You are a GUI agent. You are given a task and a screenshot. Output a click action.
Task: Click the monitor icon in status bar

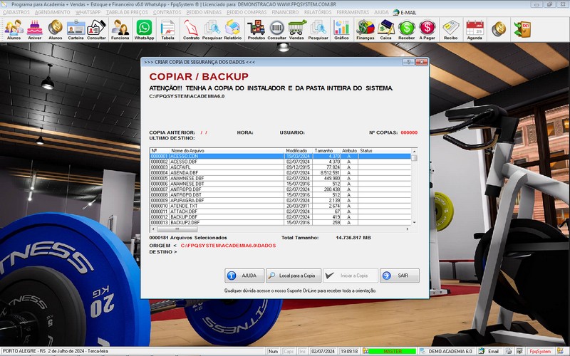click(x=519, y=351)
